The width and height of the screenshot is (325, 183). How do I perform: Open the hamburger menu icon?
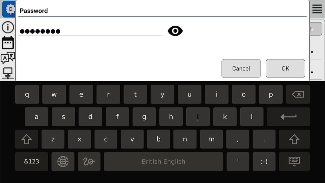point(317,9)
